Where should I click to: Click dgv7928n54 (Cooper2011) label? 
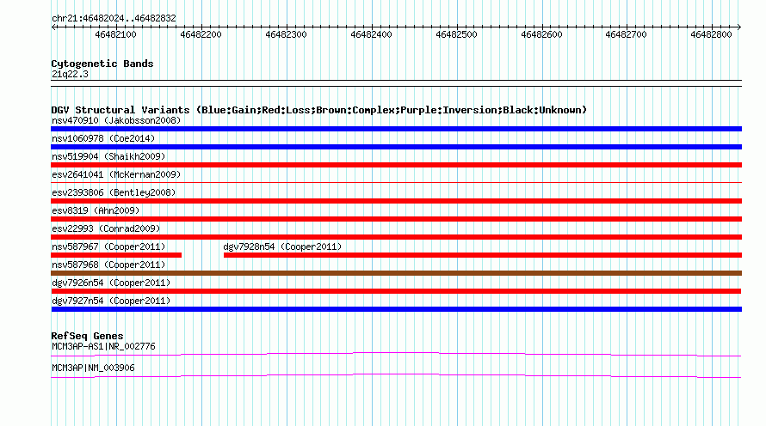coord(282,246)
